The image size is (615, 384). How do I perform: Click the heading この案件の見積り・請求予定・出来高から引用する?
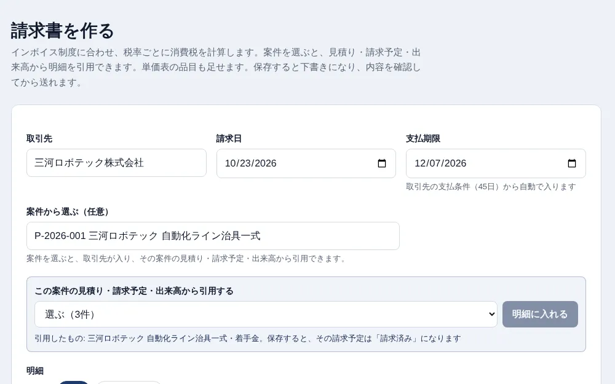[133, 291]
